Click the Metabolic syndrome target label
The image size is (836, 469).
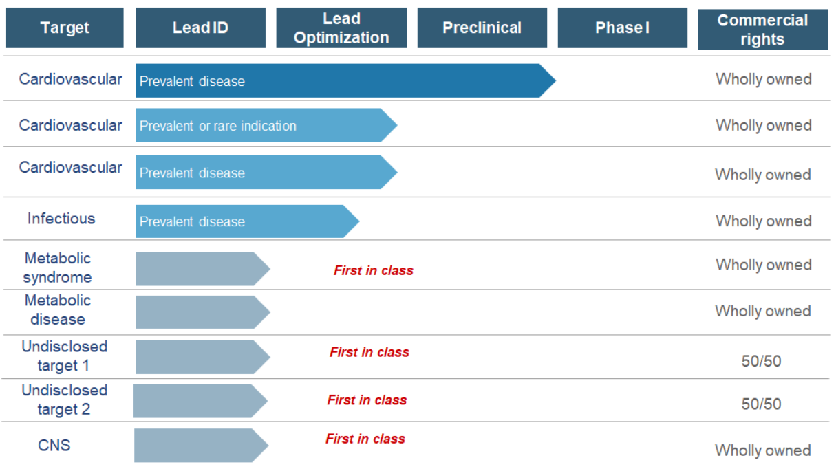tap(58, 268)
